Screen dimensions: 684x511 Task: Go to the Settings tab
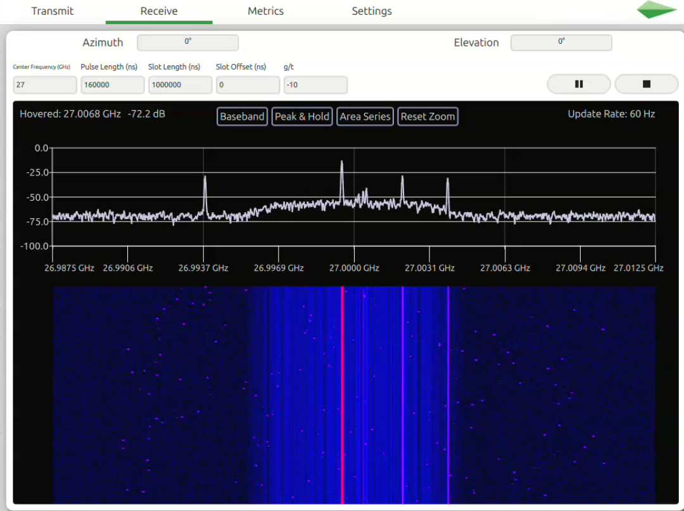pyautogui.click(x=372, y=11)
